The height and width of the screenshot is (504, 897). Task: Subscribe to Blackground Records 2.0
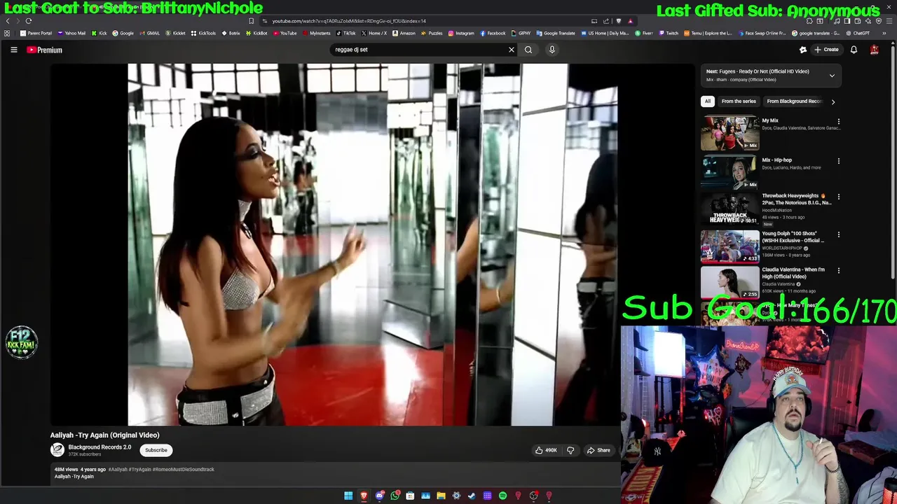coord(156,450)
